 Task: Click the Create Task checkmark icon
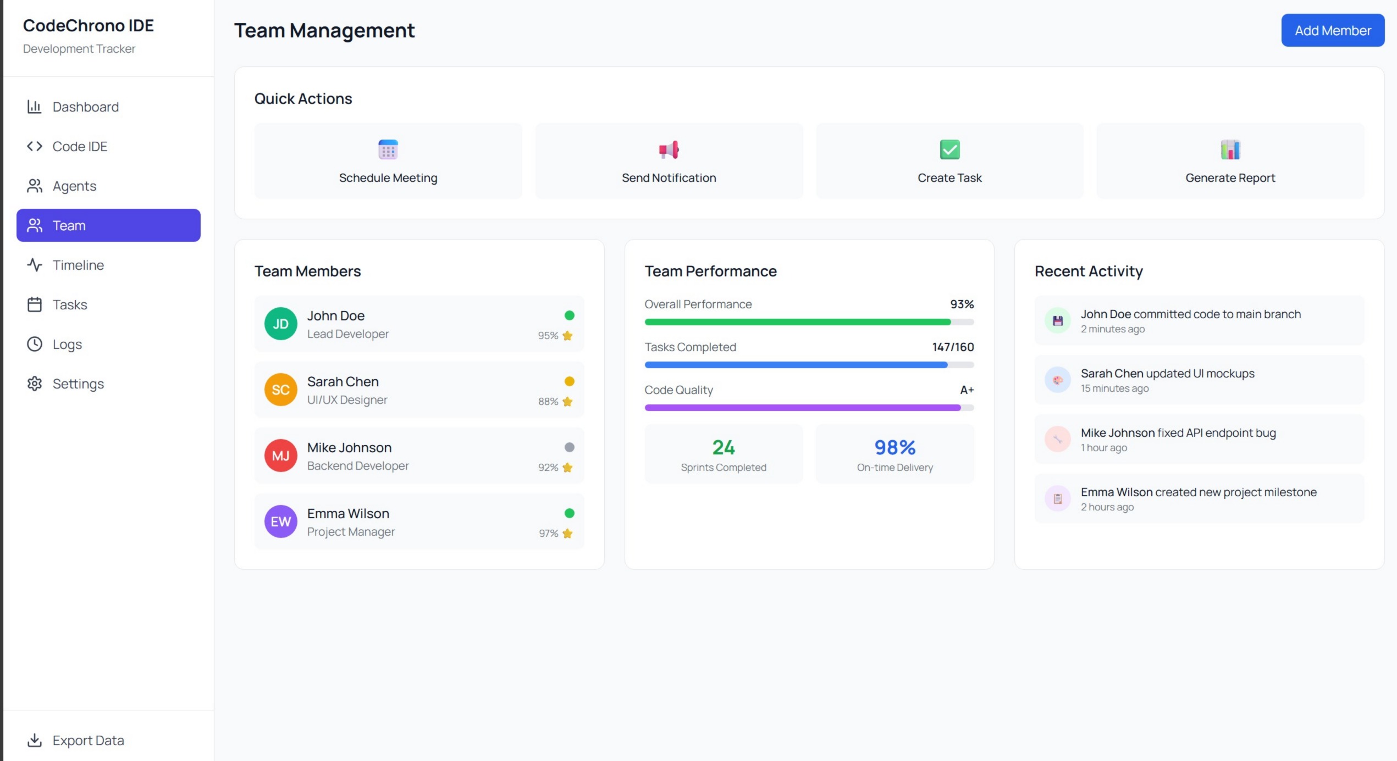pyautogui.click(x=949, y=149)
